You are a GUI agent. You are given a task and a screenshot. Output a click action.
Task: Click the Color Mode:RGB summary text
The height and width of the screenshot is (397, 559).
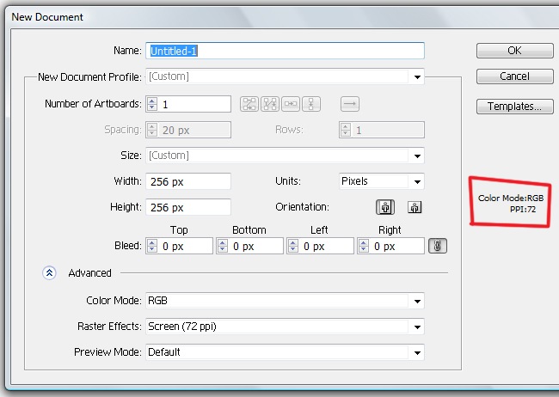(511, 198)
